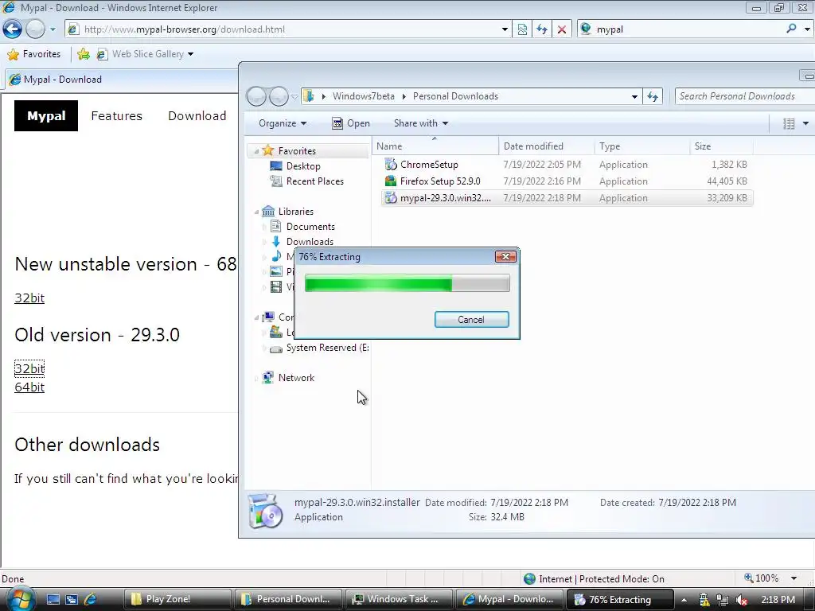Cancel the extraction dialog

coord(471,320)
